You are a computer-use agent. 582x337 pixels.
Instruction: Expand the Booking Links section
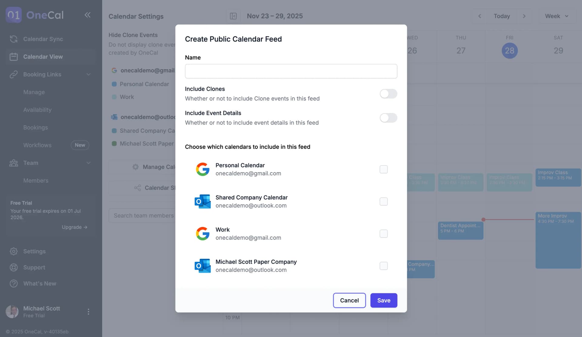coord(88,74)
